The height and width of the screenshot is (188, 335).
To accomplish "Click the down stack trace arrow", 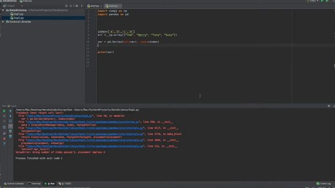I will click(x=10, y=116).
